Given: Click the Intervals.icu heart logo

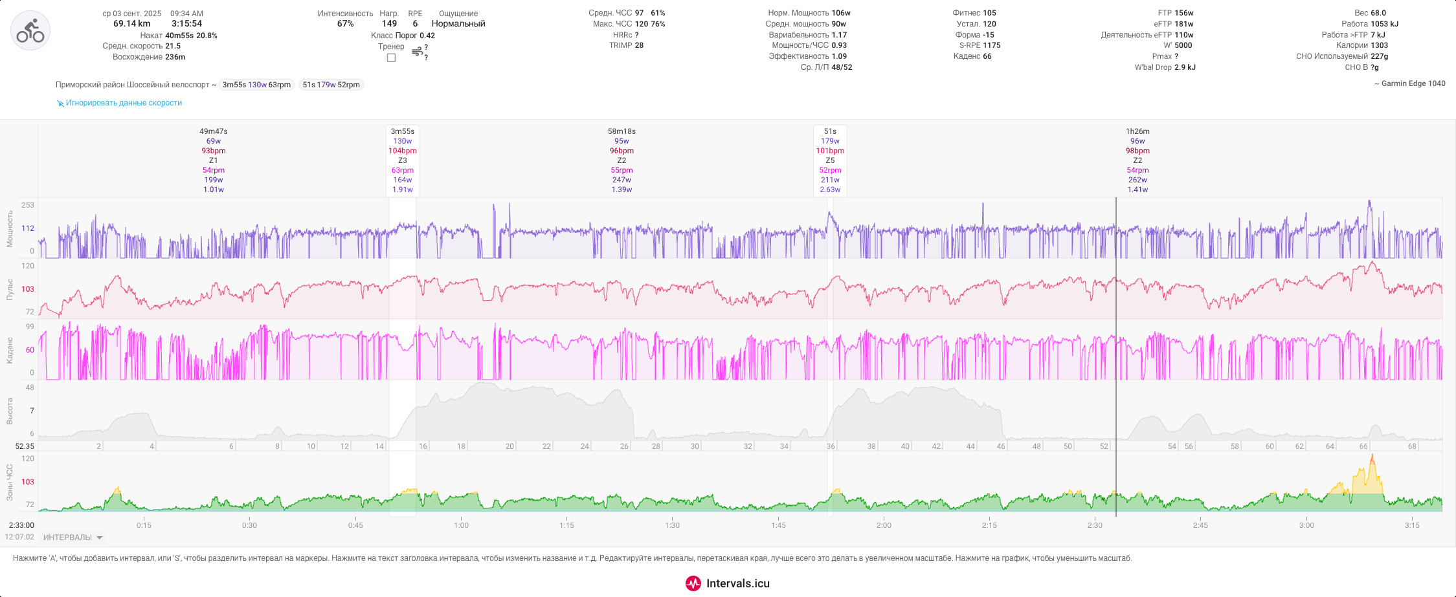Looking at the screenshot, I should coord(693,583).
